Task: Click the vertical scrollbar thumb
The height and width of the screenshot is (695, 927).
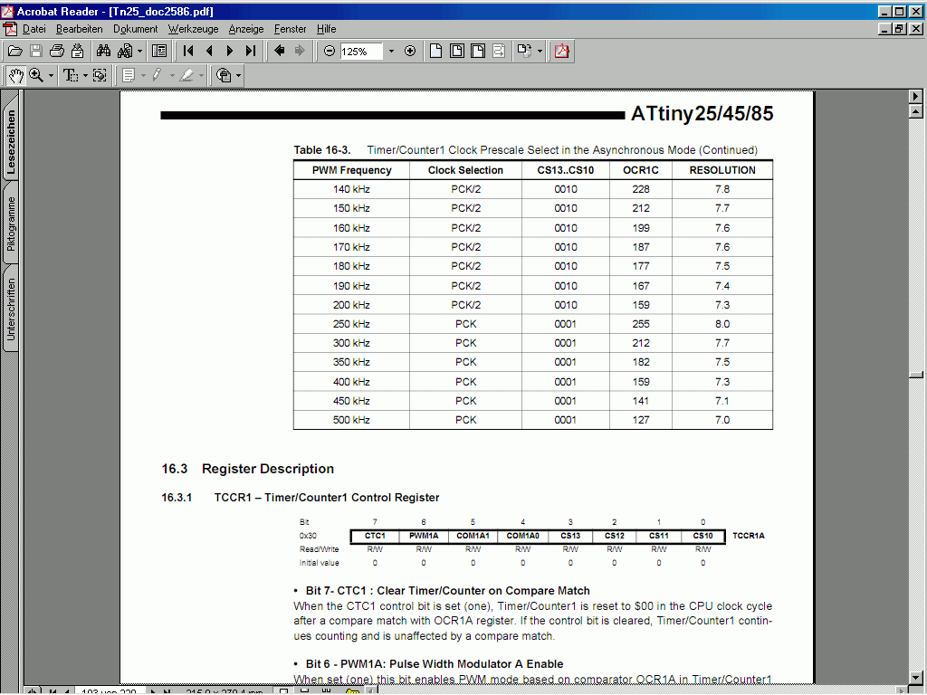Action: point(916,375)
